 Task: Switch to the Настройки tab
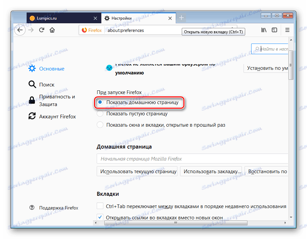tap(139, 18)
